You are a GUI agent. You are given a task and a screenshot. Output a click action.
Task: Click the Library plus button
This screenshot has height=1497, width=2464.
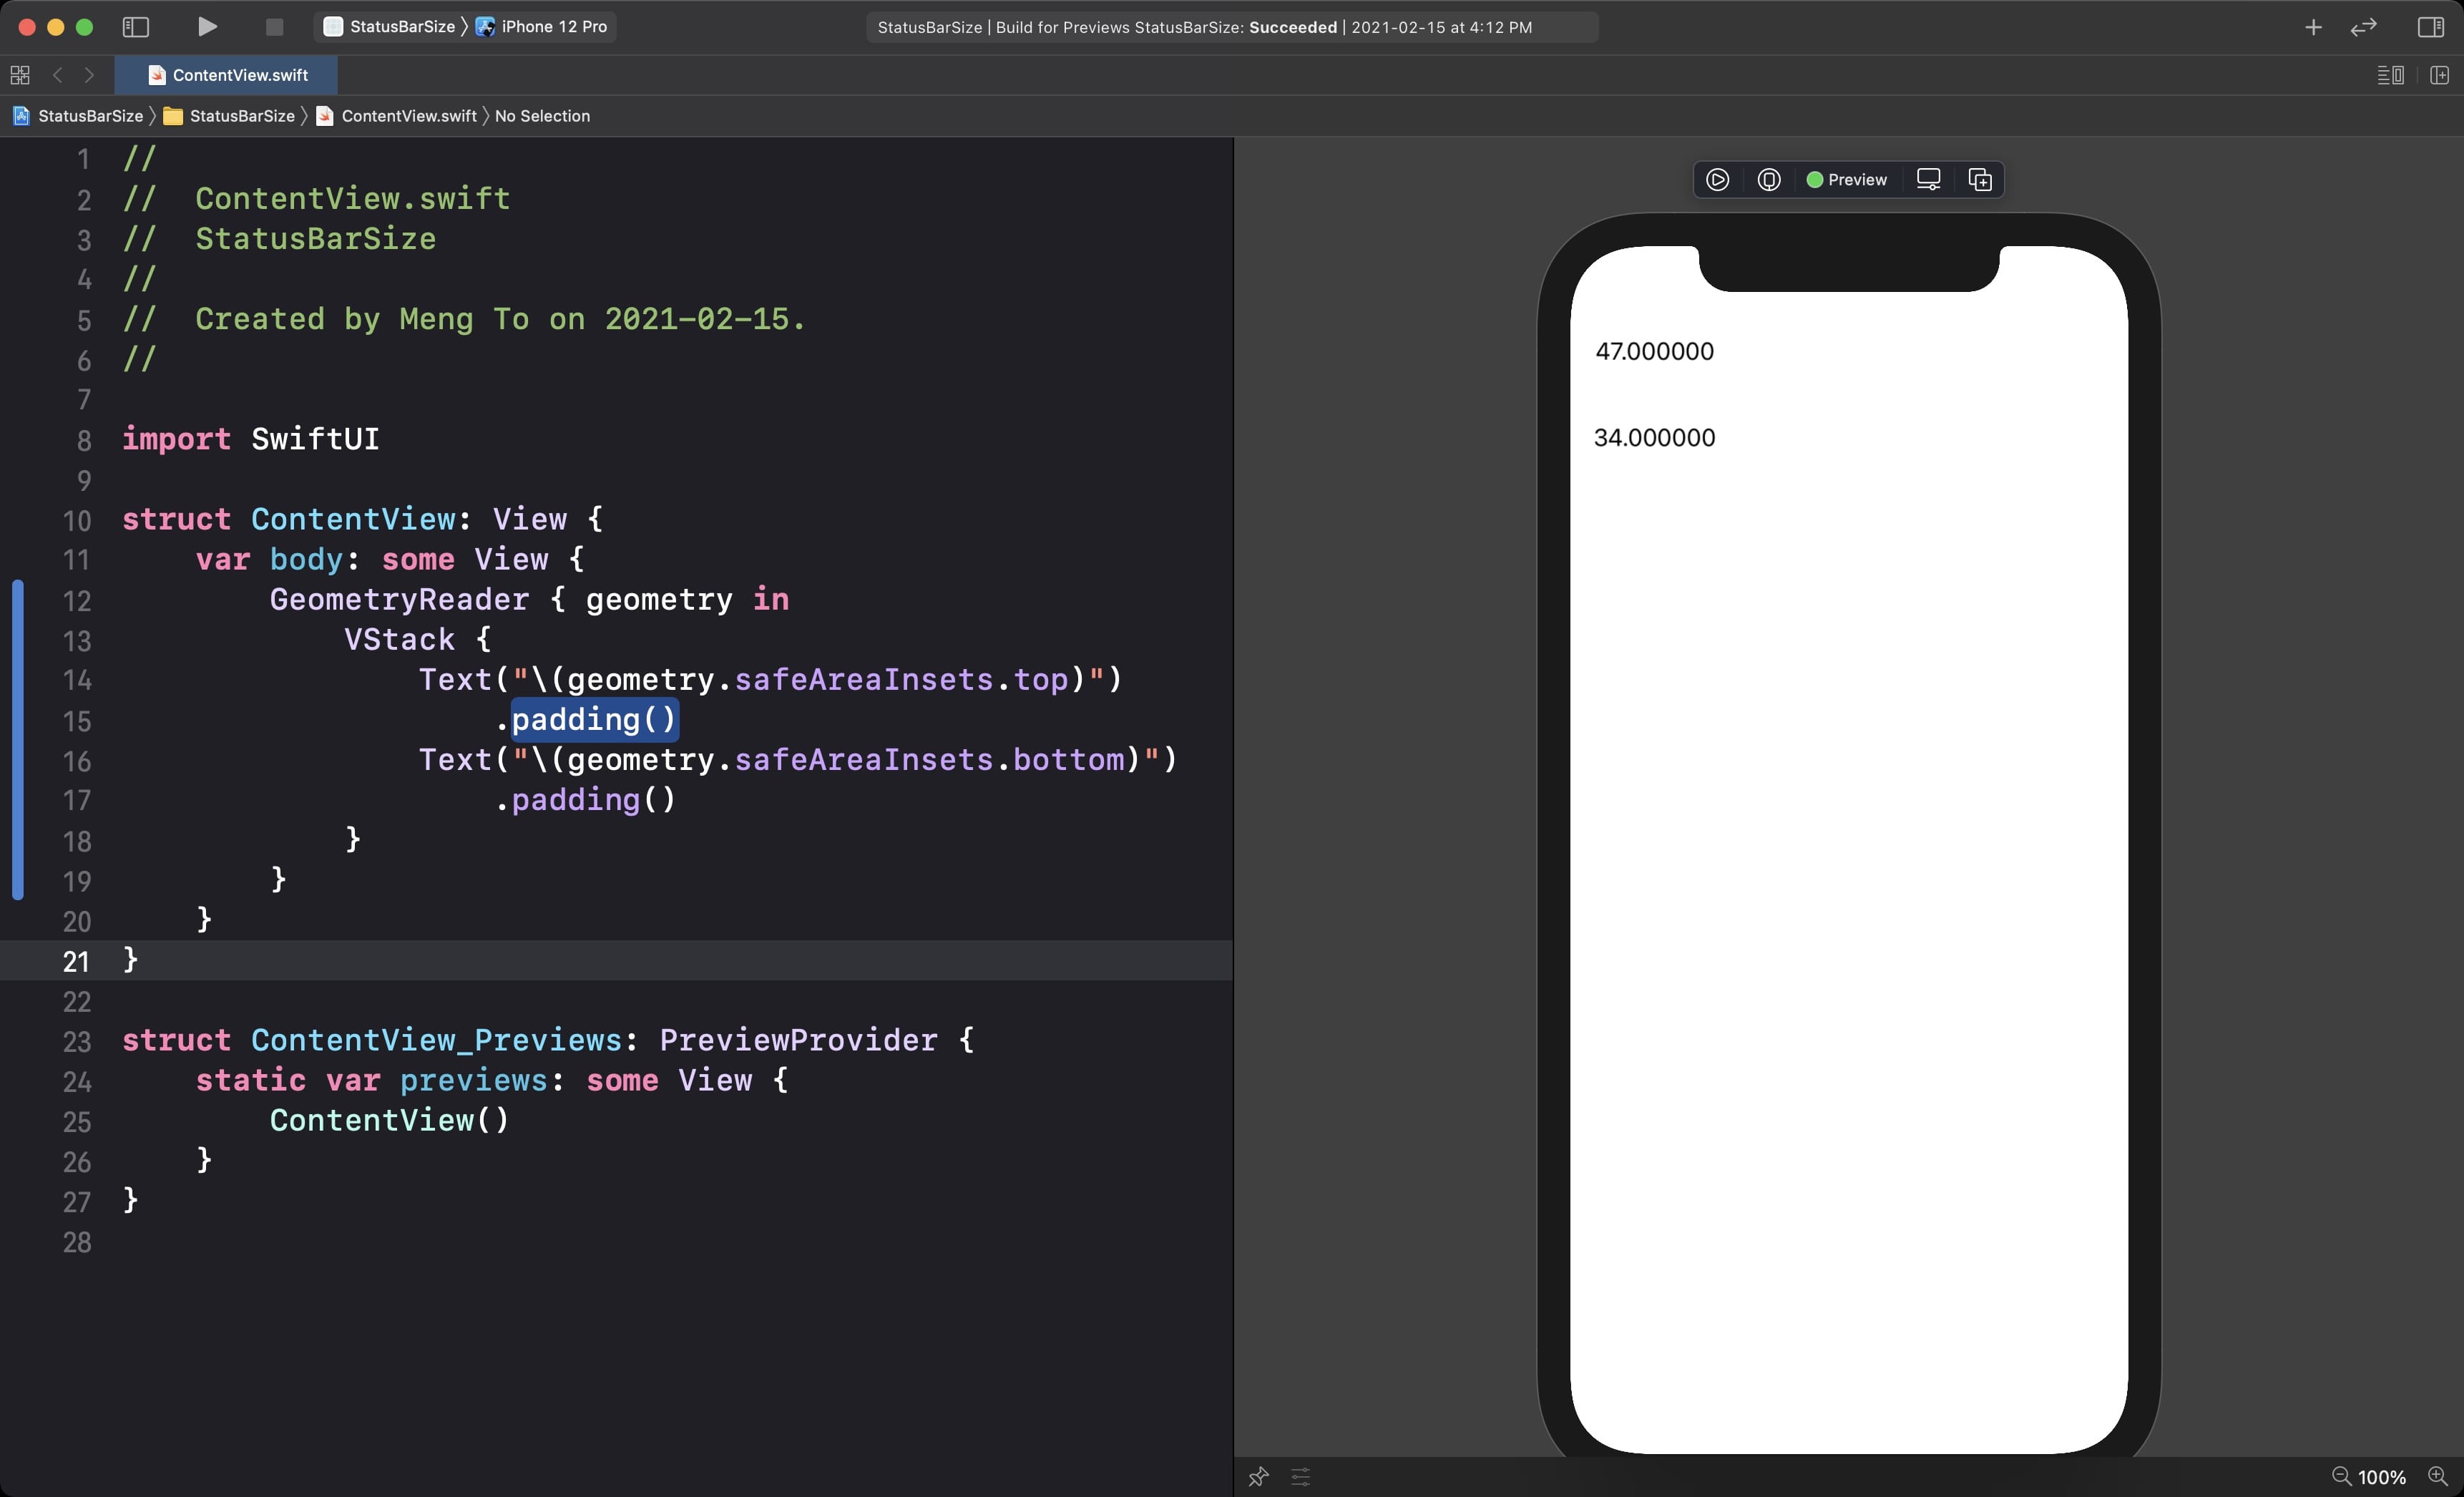click(2313, 27)
